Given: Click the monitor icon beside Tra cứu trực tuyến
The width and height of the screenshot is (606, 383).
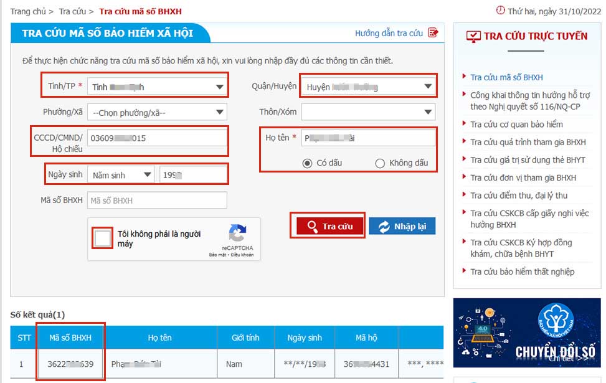Looking at the screenshot, I should pos(473,37).
